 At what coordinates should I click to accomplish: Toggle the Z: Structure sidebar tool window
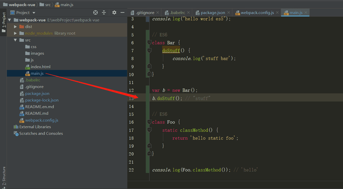coord(4,177)
